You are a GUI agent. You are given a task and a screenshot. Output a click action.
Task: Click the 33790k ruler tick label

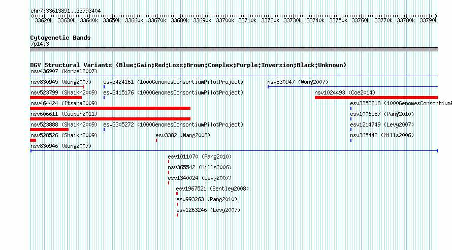click(429, 20)
